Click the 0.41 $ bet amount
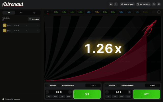The height and width of the screenshot is (102, 163). point(17,31)
